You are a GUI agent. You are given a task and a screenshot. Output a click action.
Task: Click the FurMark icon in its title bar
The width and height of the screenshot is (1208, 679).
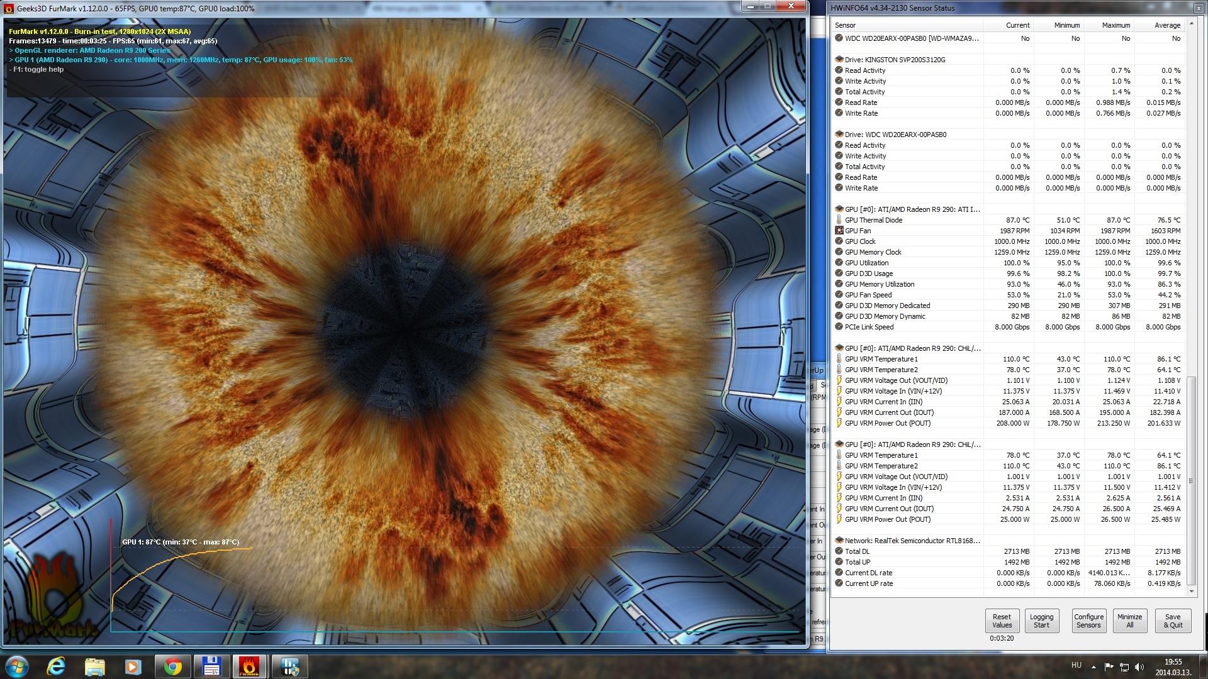pos(9,8)
